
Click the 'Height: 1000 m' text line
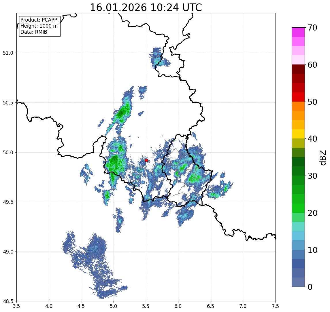39,26
